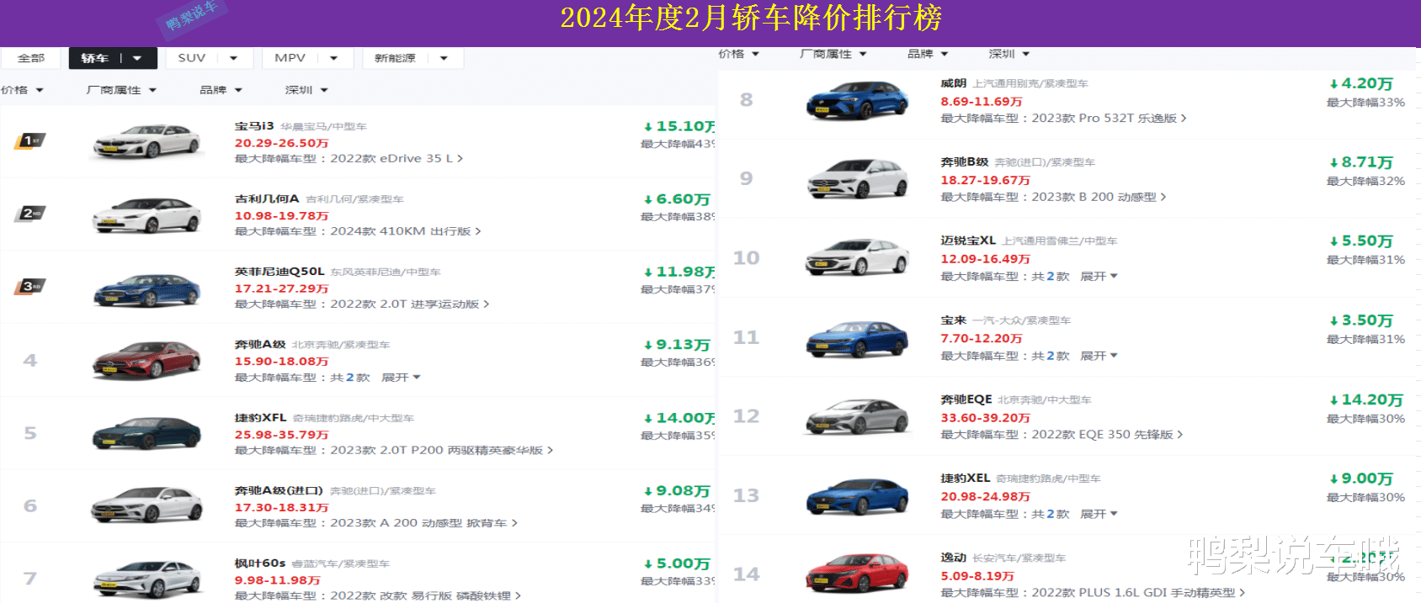
Task: Open the 2022款 2.0T 进享运动版 trim link
Action: pos(410,304)
